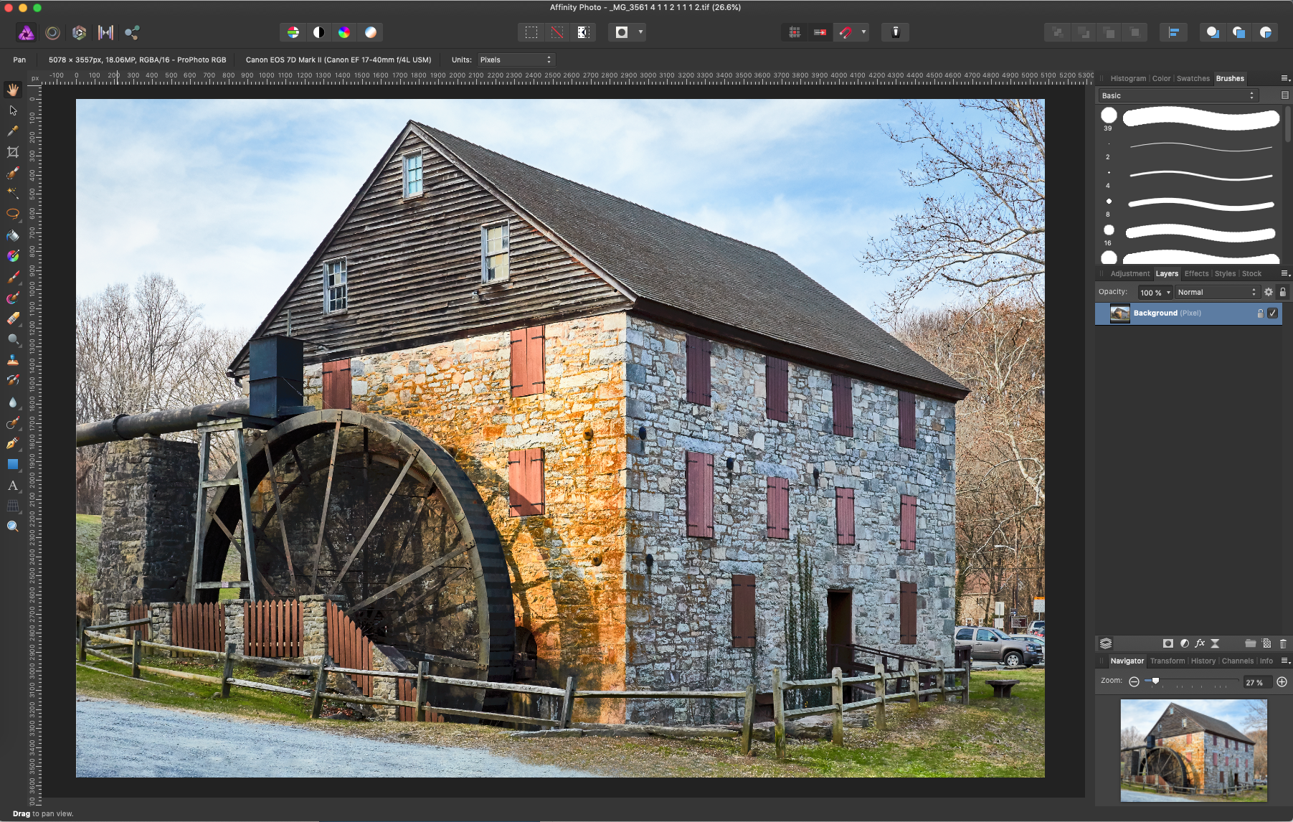Image resolution: width=1293 pixels, height=822 pixels.
Task: Click the Blend Ranges gear icon
Action: (x=1268, y=292)
